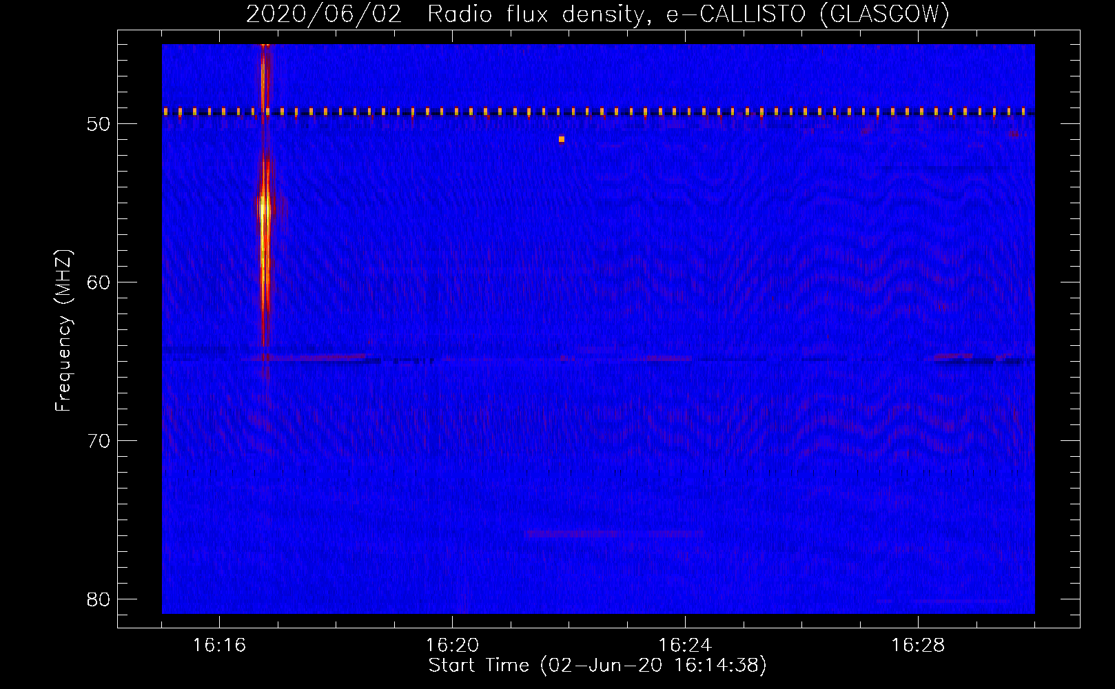Click the 60 frequency tick label

tap(99, 282)
